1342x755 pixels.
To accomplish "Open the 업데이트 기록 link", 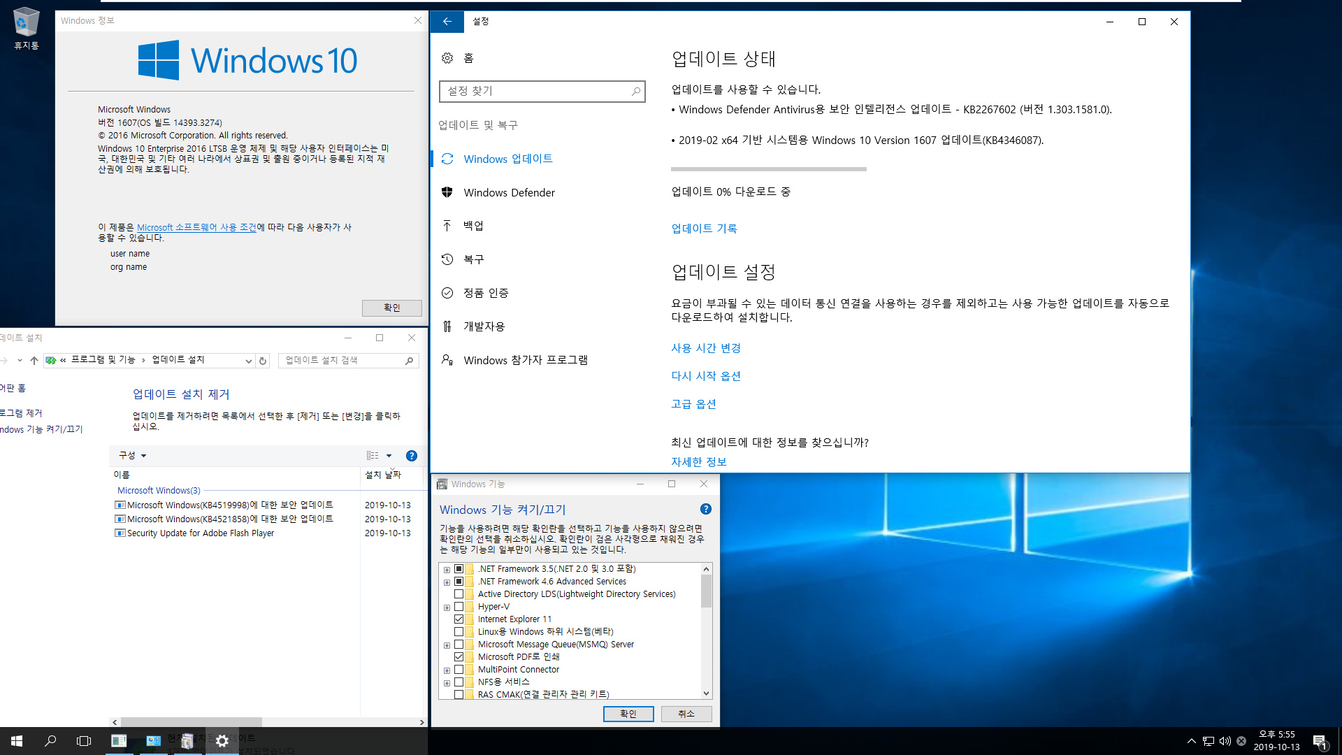I will (704, 229).
